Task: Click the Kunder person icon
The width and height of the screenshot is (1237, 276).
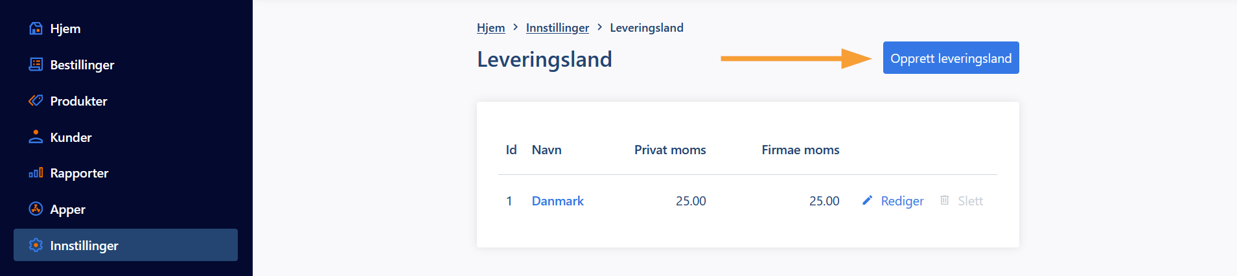Action: click(x=36, y=137)
